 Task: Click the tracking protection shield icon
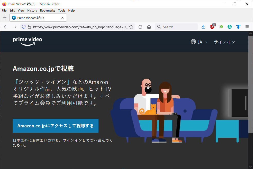click(23, 27)
